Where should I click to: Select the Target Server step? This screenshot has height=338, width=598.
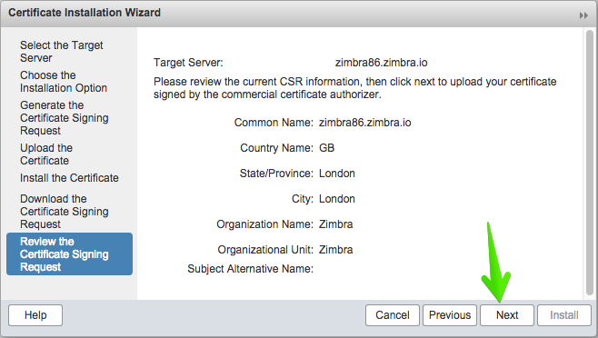(x=62, y=52)
